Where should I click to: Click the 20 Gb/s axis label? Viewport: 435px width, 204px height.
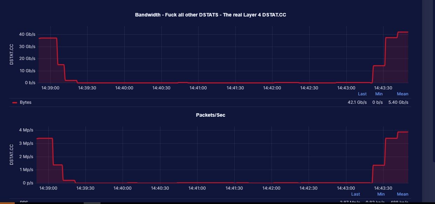click(27, 59)
